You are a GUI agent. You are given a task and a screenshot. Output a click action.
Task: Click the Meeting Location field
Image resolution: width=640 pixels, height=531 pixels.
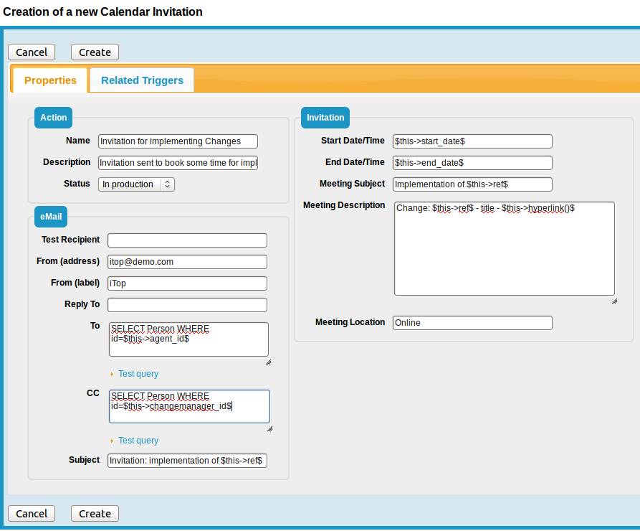point(472,323)
